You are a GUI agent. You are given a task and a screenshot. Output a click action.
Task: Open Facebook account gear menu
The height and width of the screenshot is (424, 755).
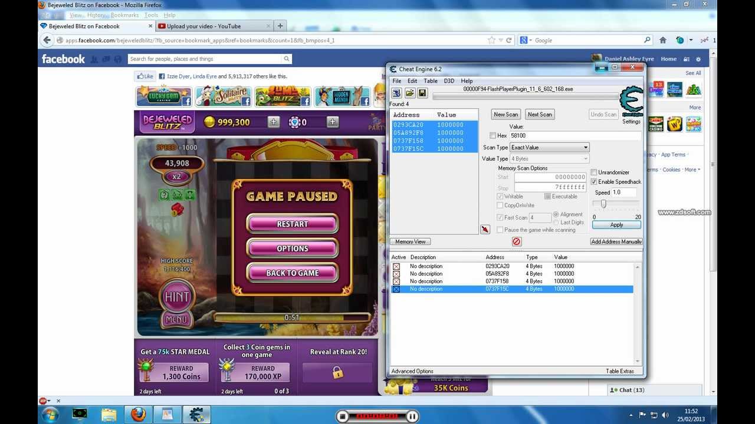pos(698,59)
